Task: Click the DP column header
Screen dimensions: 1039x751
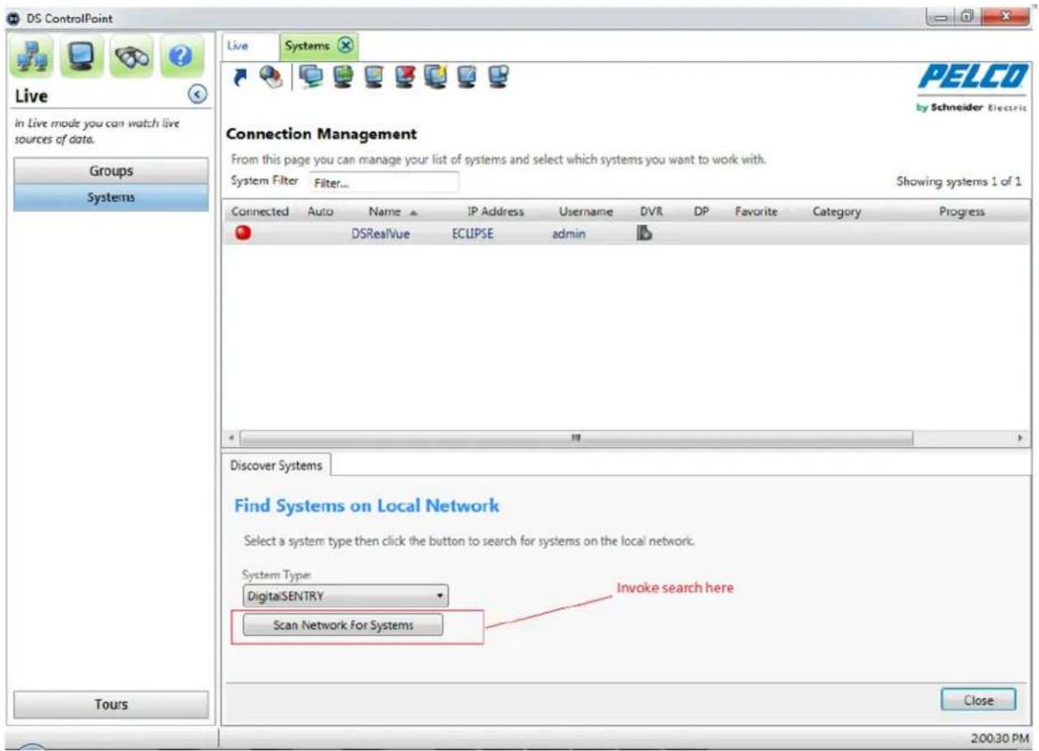Action: (x=701, y=211)
